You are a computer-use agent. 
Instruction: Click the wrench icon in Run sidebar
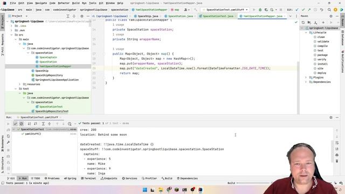9,142
